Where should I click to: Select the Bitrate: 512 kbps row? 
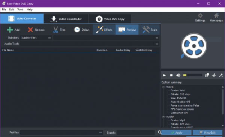click(x=180, y=94)
